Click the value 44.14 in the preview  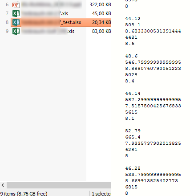point(133,94)
